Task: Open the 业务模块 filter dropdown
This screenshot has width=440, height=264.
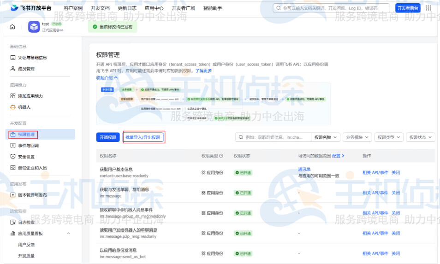Action: [x=357, y=137]
